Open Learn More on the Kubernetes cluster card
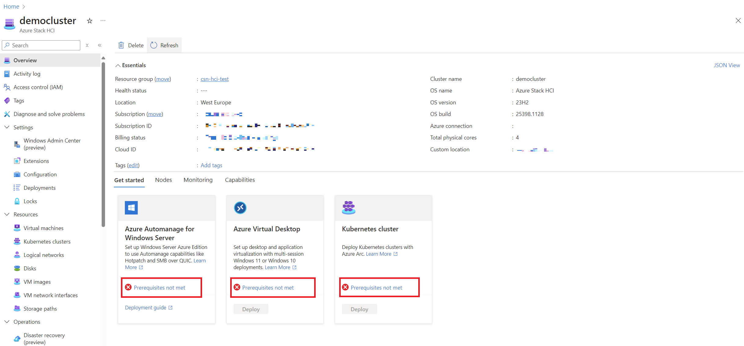 pyautogui.click(x=382, y=254)
